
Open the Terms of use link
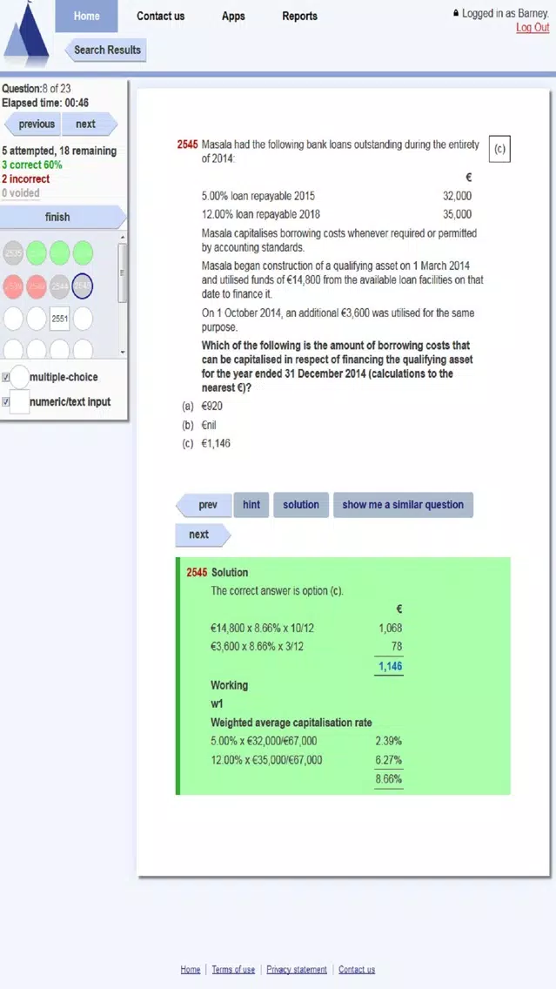pyautogui.click(x=233, y=970)
